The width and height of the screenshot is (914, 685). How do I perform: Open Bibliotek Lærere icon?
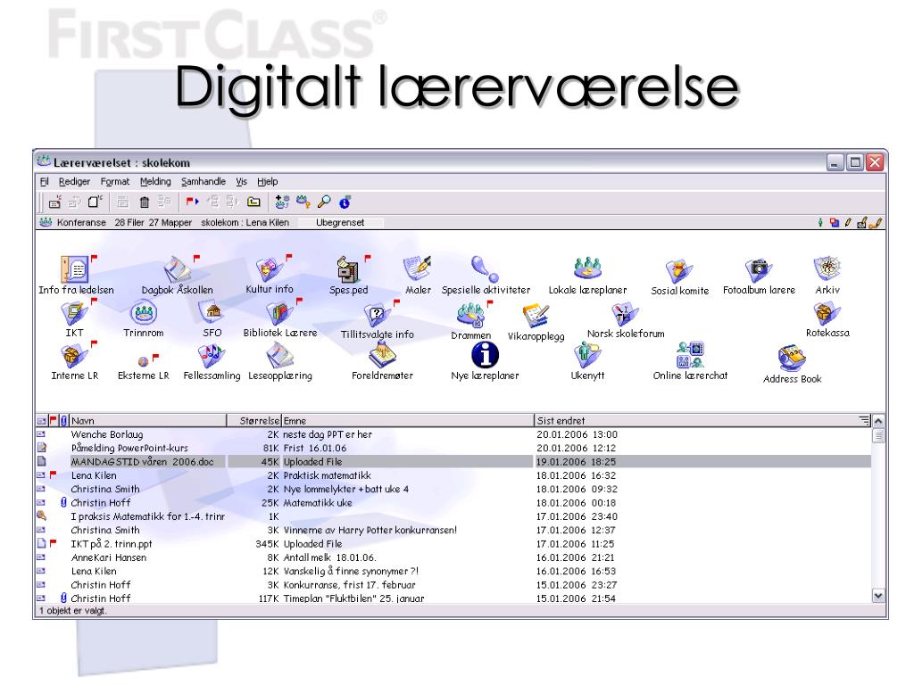279,313
